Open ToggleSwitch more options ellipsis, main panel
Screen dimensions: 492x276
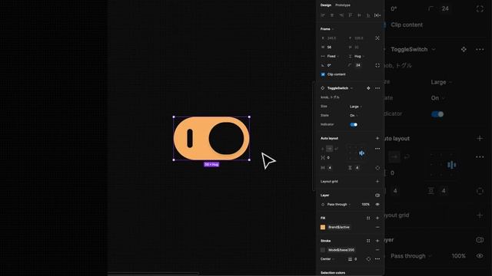pos(377,88)
